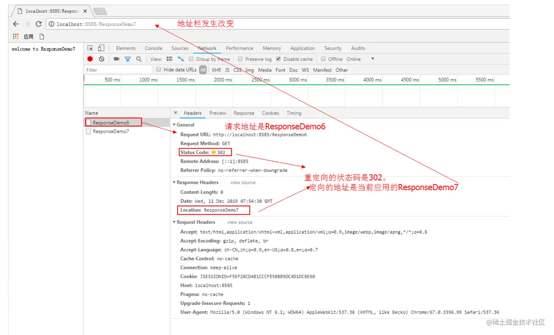Screen dimensions: 554x335
Task: Filter requests by Img
Action: point(250,70)
